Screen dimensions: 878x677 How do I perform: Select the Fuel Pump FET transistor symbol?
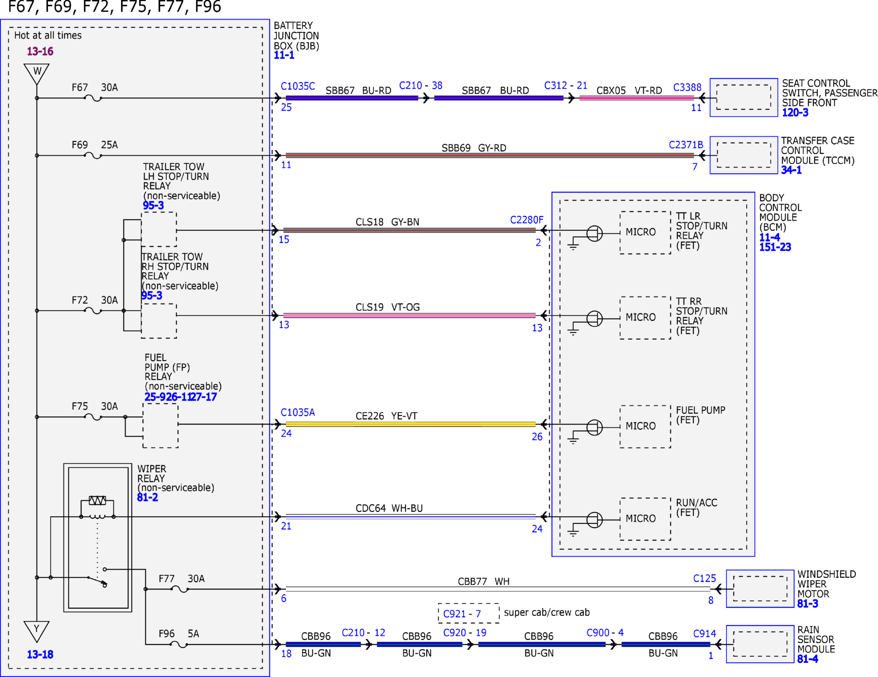coord(594,427)
